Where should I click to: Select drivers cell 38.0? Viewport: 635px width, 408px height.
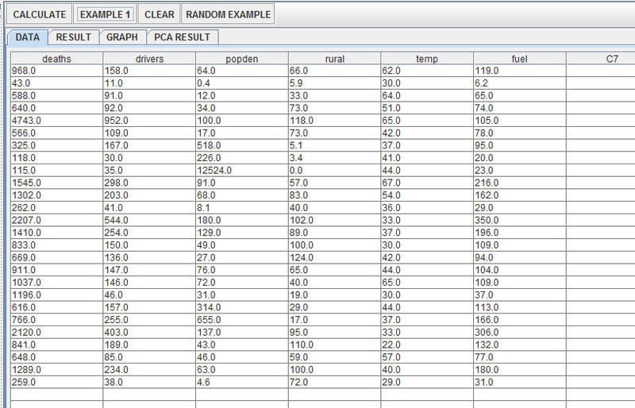(x=149, y=382)
